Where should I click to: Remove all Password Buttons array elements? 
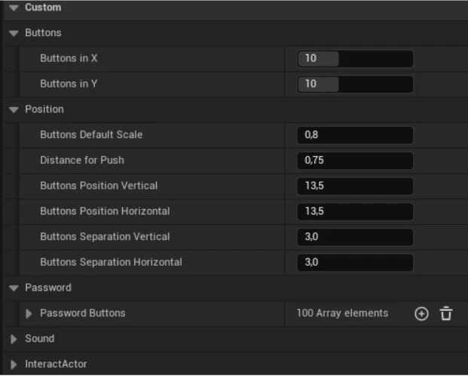446,313
